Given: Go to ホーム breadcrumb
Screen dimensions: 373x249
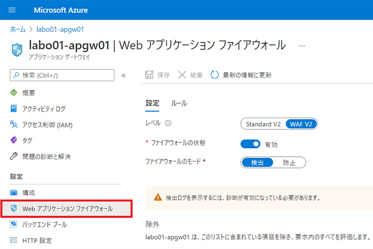Looking at the screenshot, I should tap(17, 29).
